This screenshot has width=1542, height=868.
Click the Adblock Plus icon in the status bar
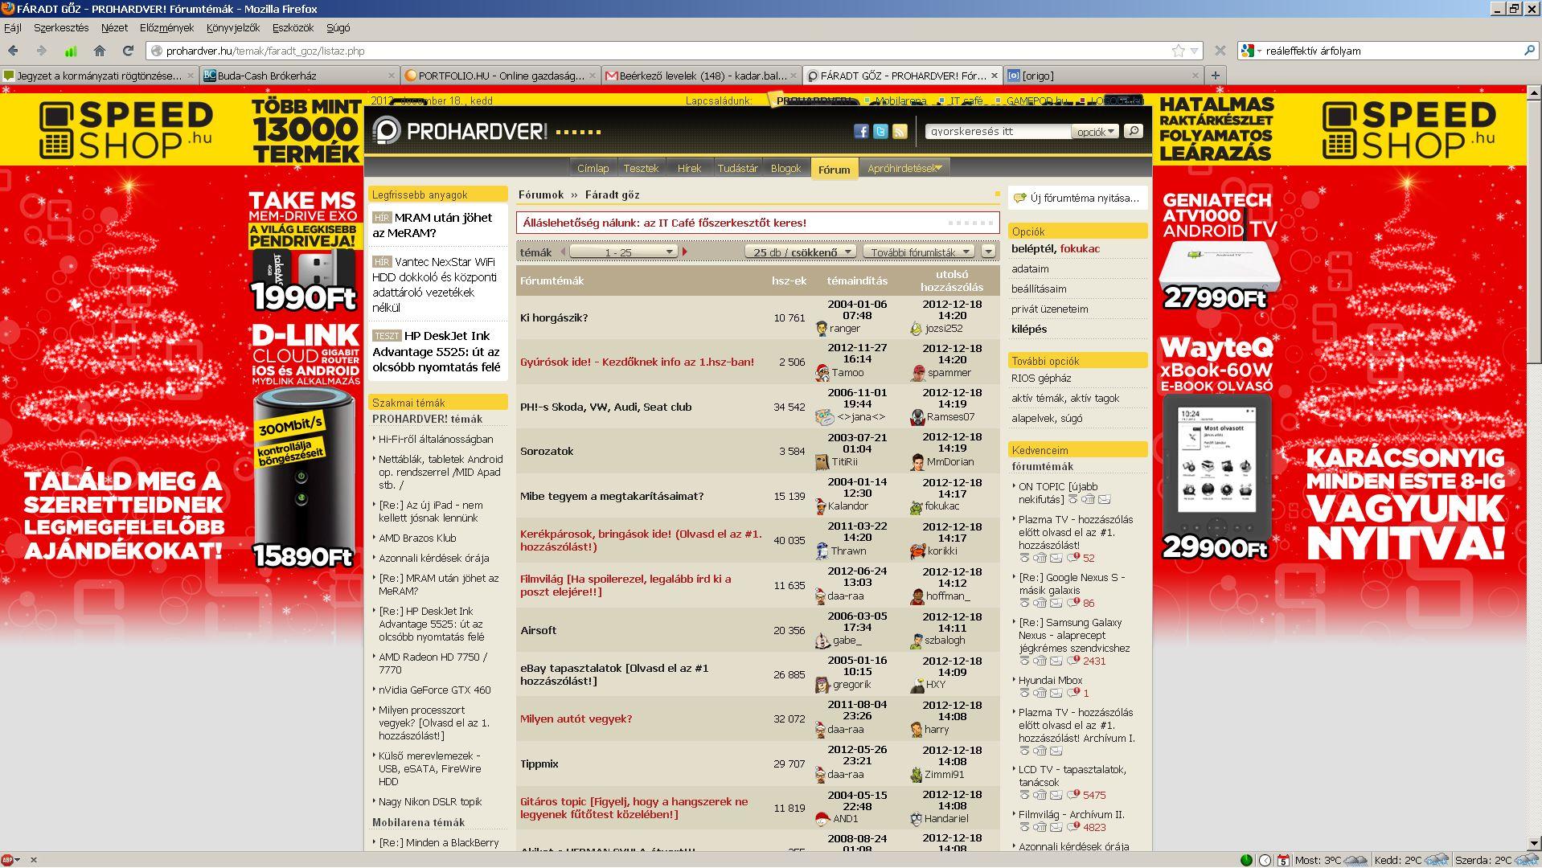(6, 860)
